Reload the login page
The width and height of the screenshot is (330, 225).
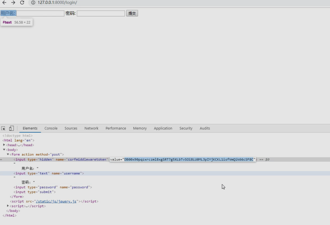tap(22, 2)
